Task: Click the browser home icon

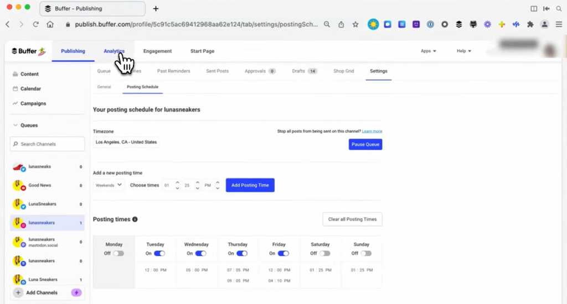Action: click(50, 24)
